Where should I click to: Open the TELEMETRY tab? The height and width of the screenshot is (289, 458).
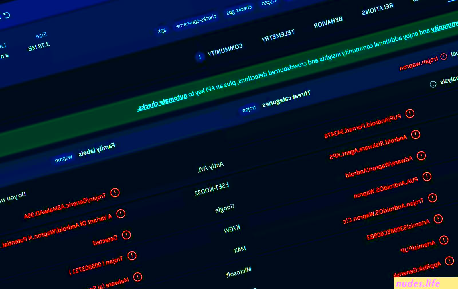pyautogui.click(x=278, y=35)
